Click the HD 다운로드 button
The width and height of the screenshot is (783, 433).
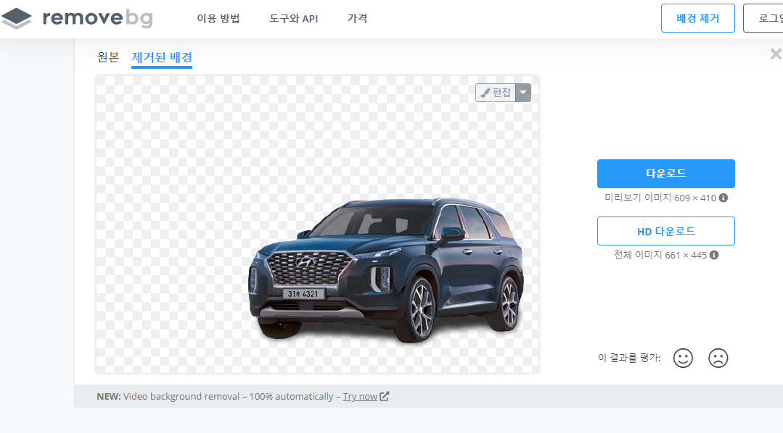tap(665, 231)
